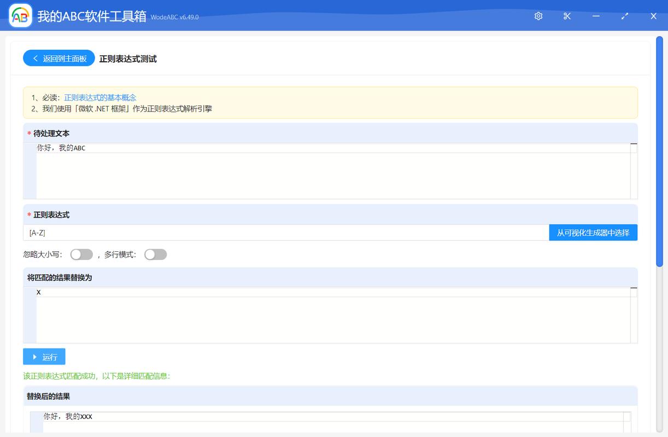Click the maximize arrows icon
668x437 pixels.
point(625,16)
